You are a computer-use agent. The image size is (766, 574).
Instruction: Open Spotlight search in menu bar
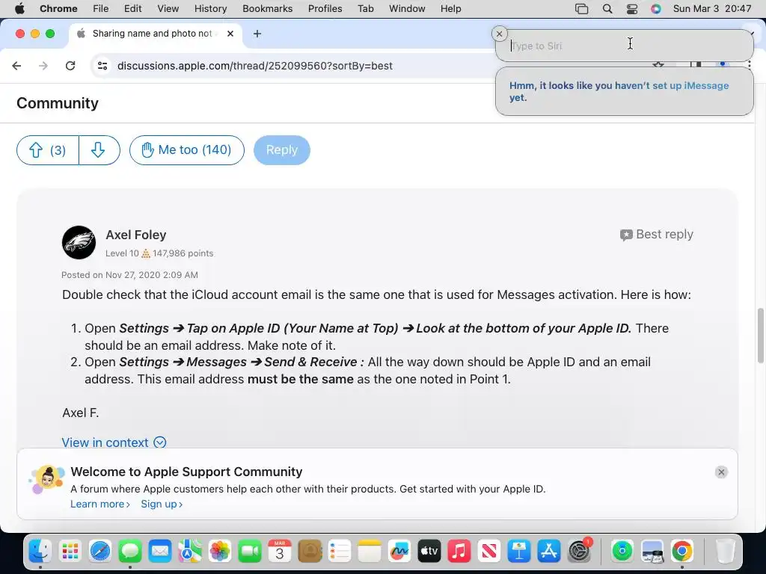607,8
